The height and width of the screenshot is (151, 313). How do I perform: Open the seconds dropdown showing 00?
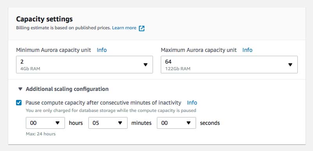coord(176,123)
